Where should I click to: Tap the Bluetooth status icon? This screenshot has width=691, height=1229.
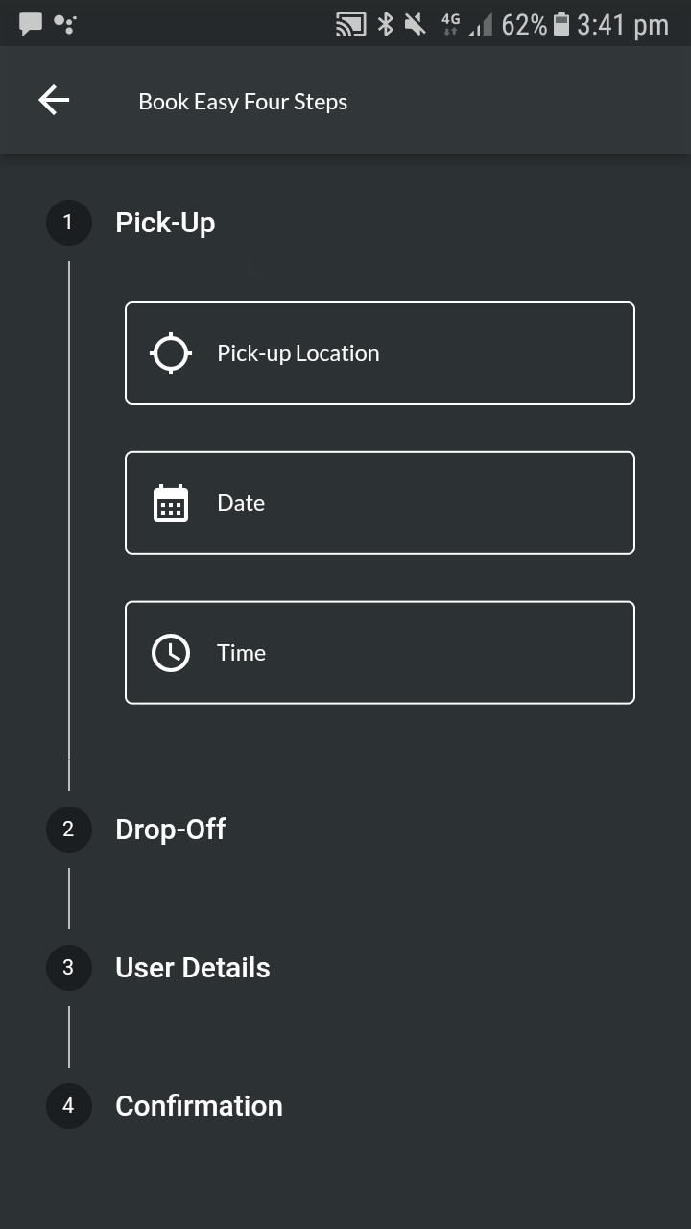pos(385,24)
